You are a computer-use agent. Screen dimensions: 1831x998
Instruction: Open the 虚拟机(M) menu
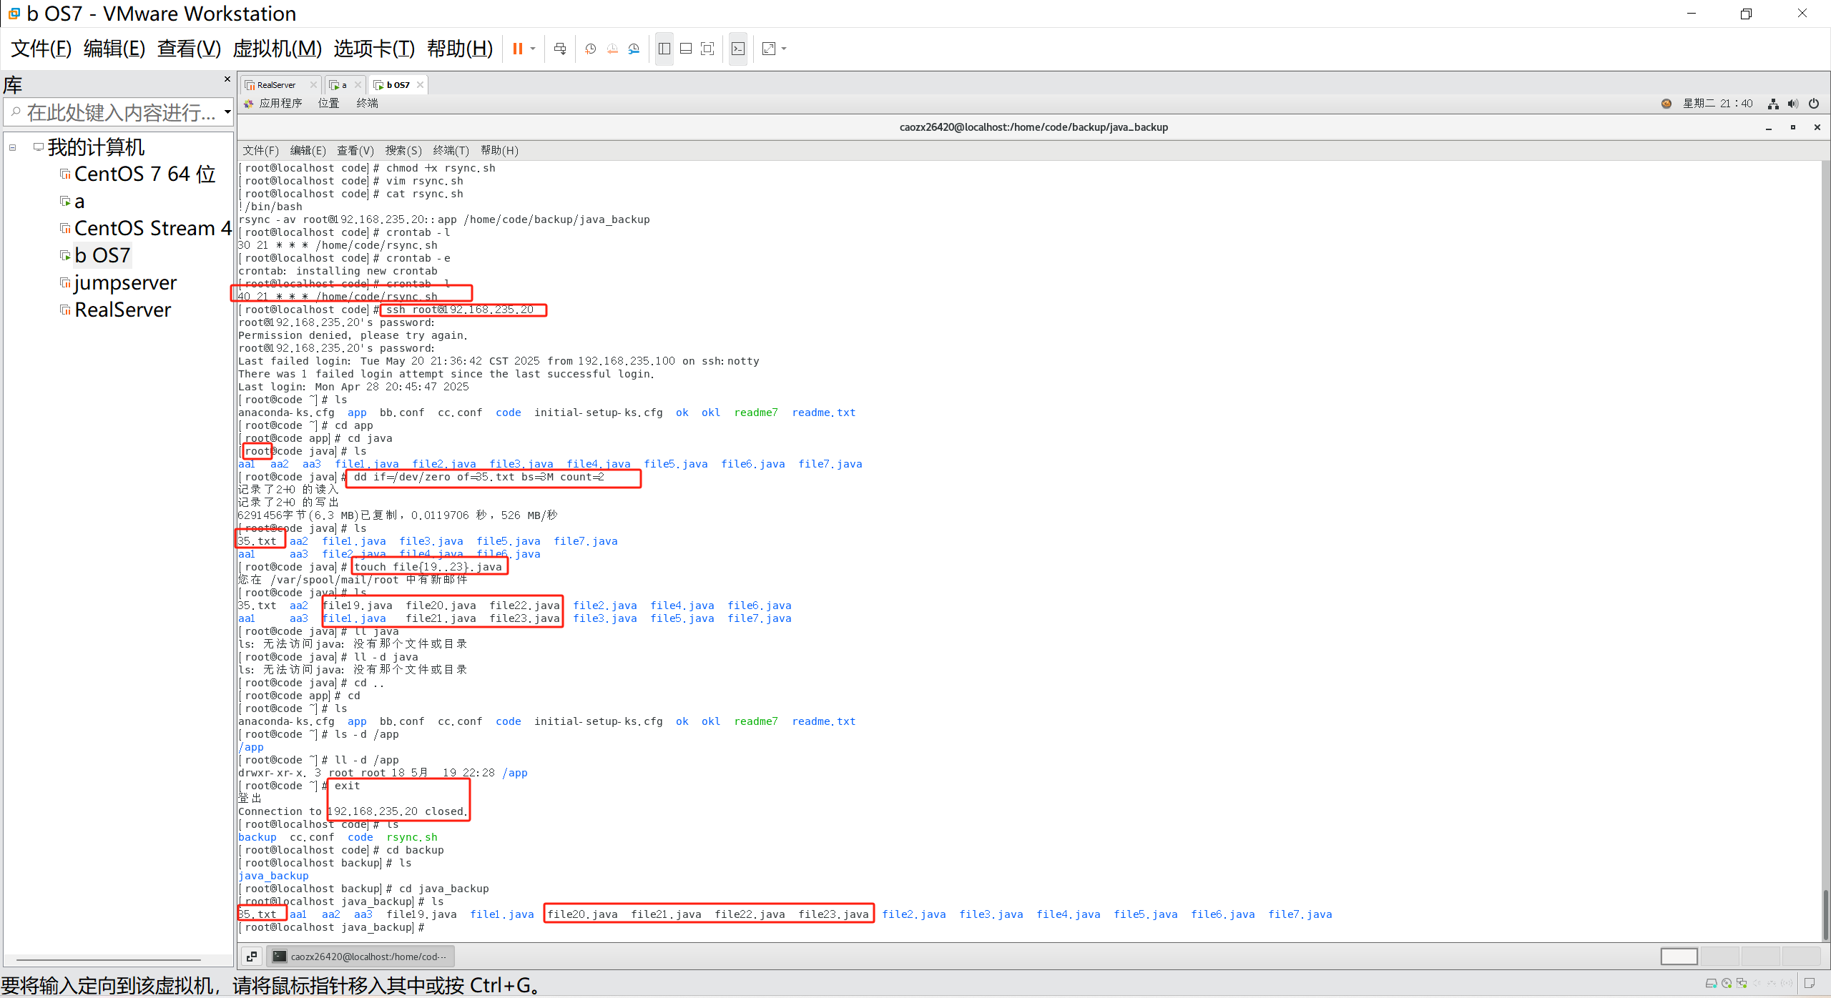[x=277, y=49]
